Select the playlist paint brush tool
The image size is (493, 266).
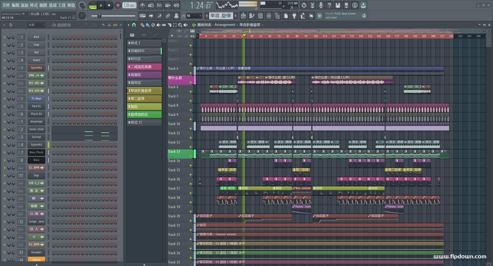pyautogui.click(x=147, y=25)
